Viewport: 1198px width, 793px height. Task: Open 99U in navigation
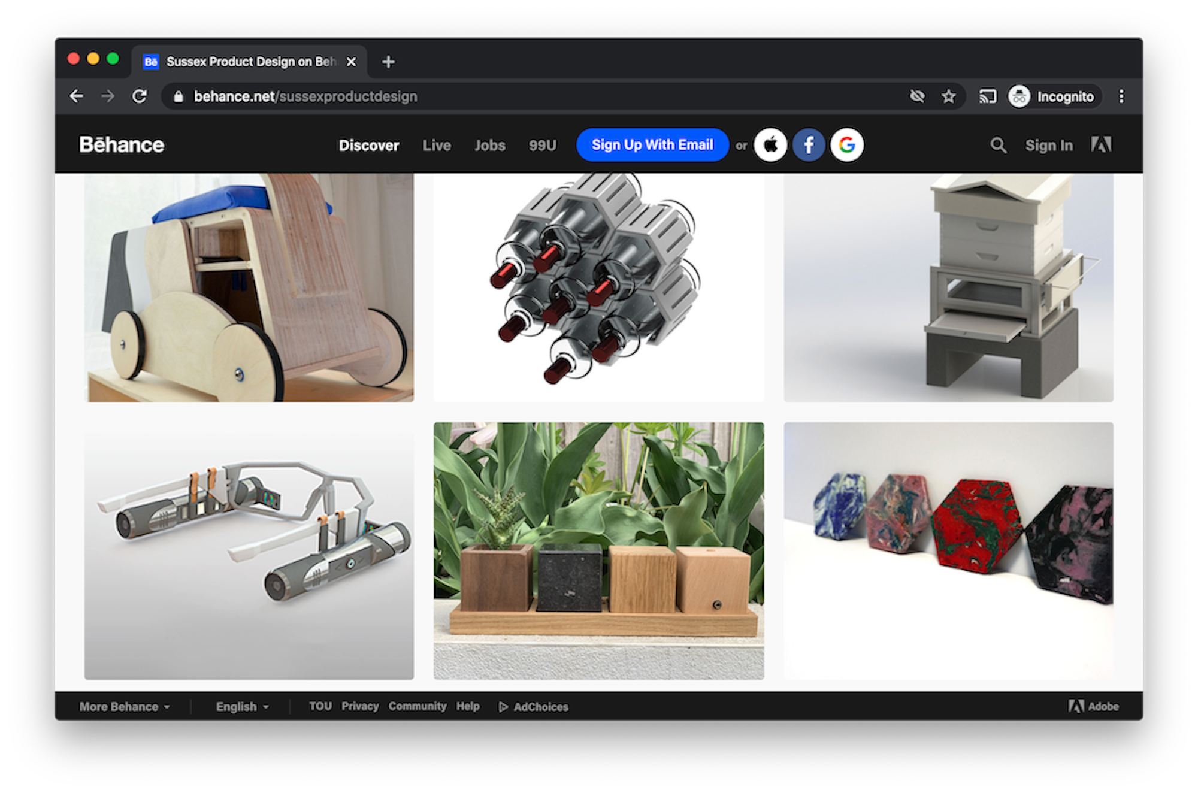[x=543, y=146]
